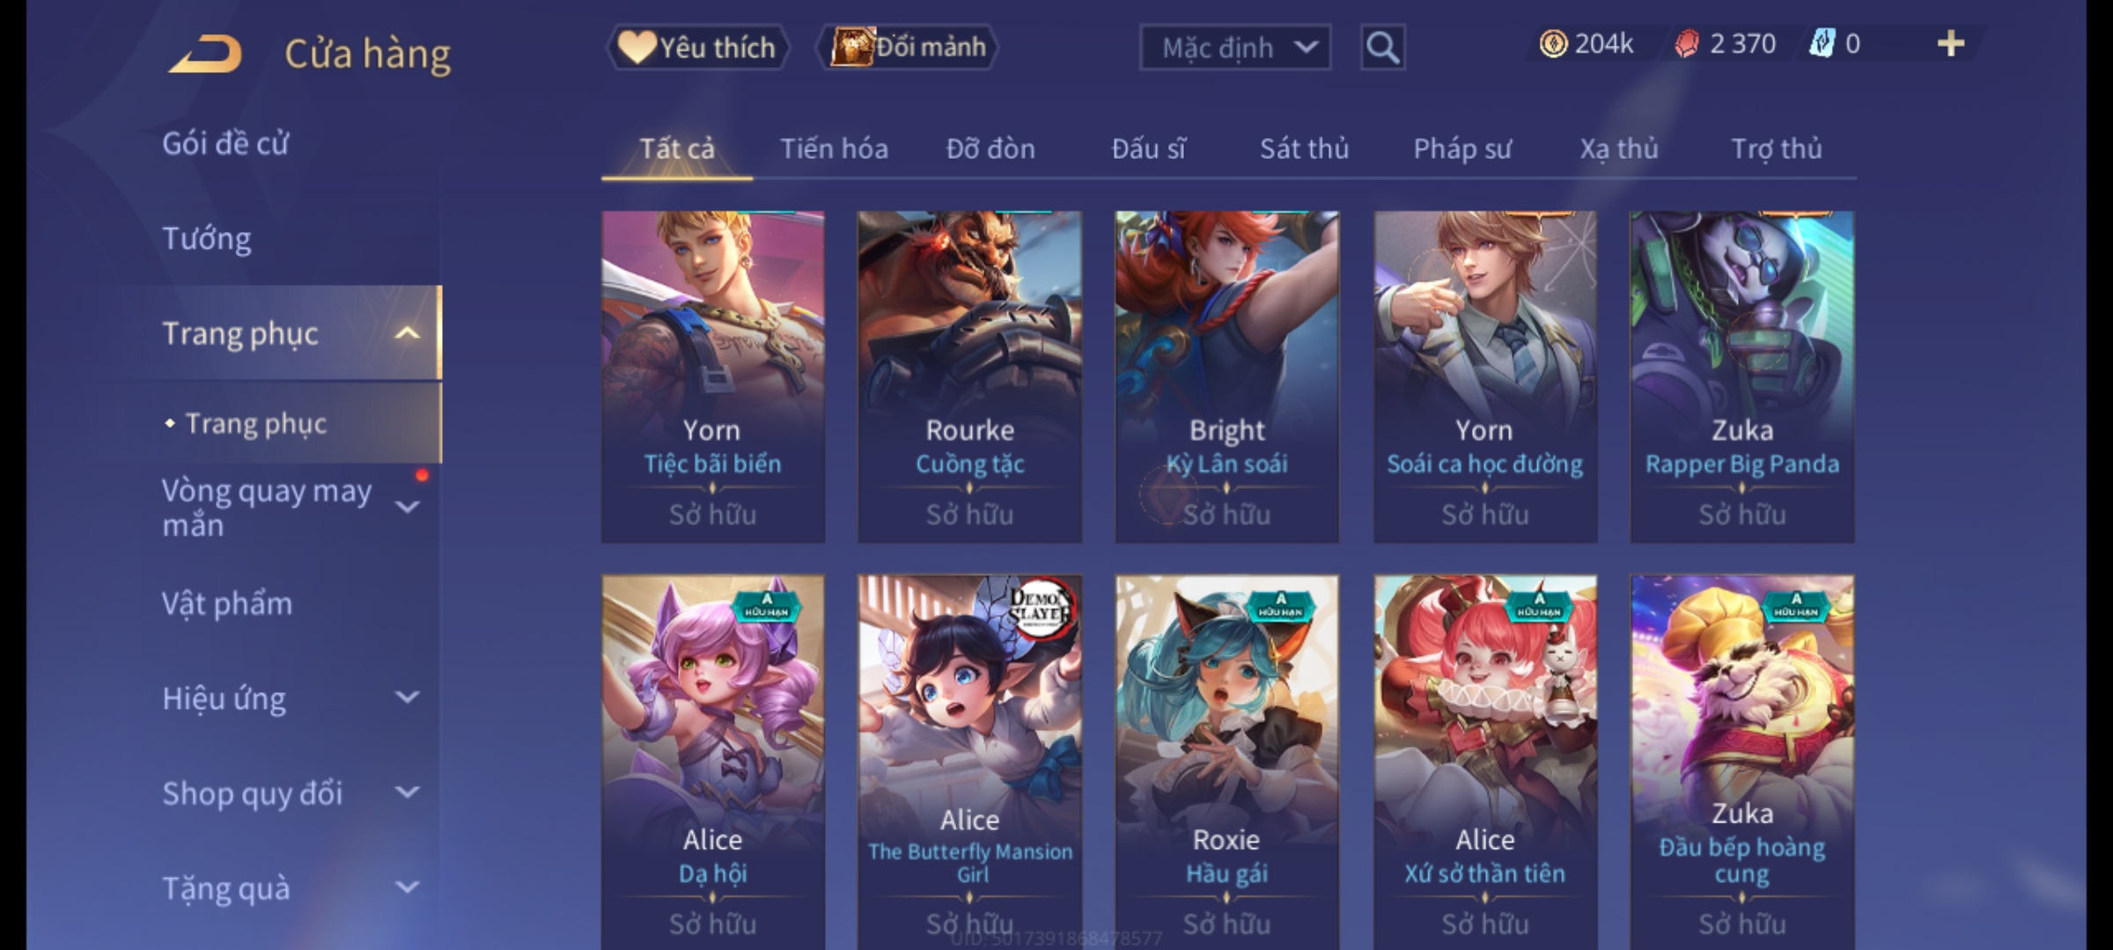The width and height of the screenshot is (2113, 950).
Task: Select the Xạ thủ category tab
Action: click(x=1619, y=149)
